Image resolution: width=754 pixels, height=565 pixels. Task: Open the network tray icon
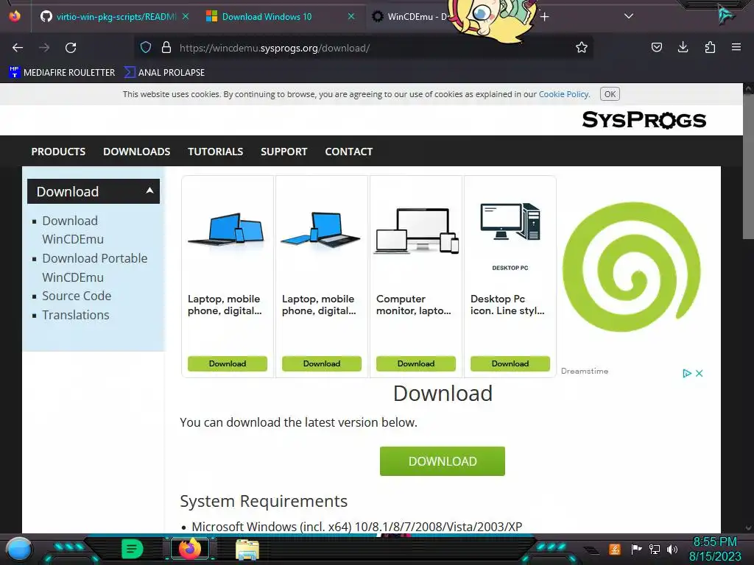point(655,549)
